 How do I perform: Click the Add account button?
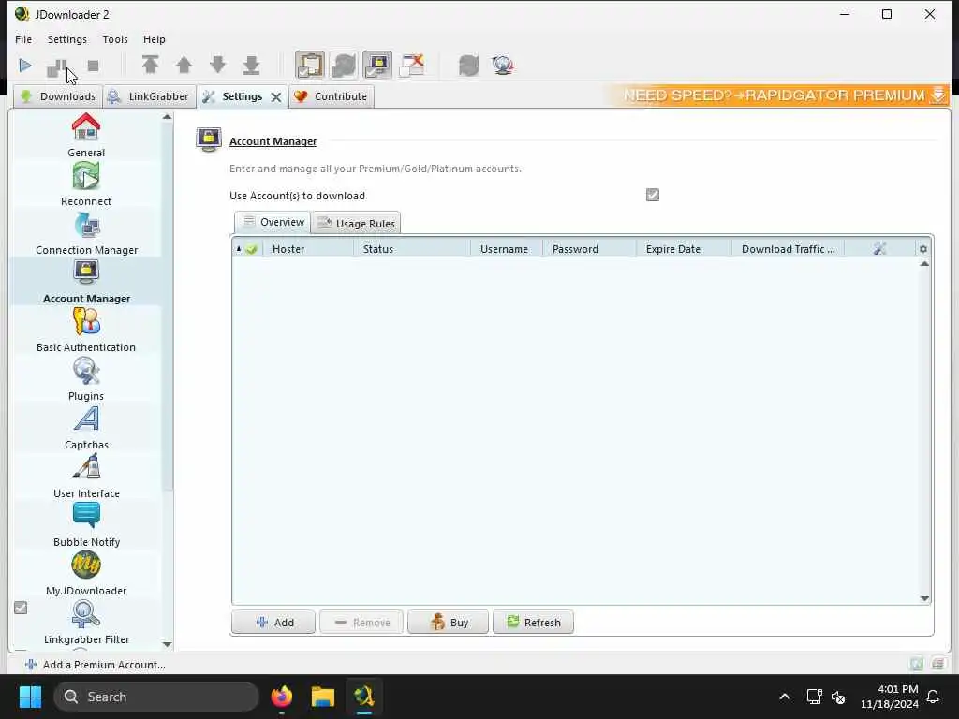click(273, 623)
